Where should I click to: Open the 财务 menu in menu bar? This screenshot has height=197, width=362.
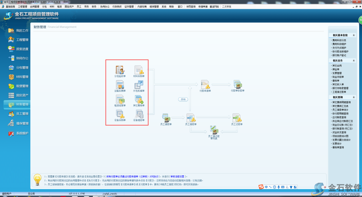tap(94, 7)
